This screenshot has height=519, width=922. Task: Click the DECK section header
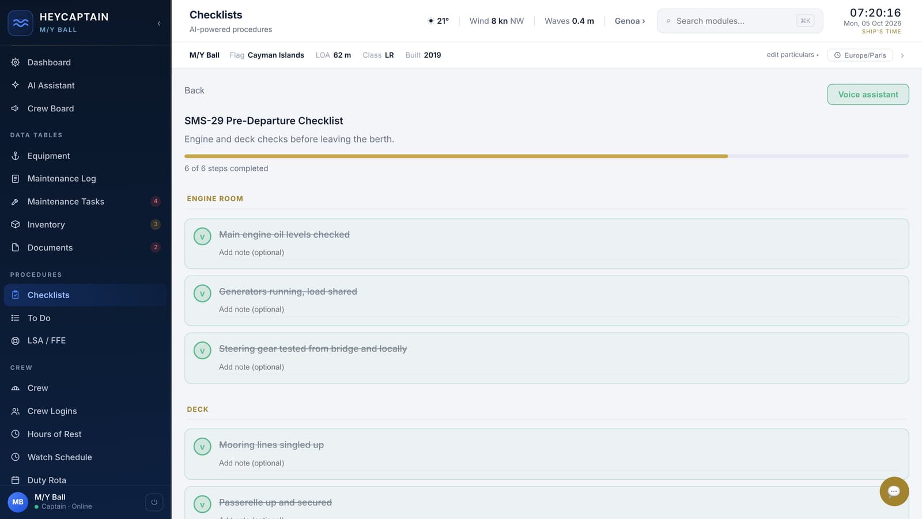click(198, 409)
